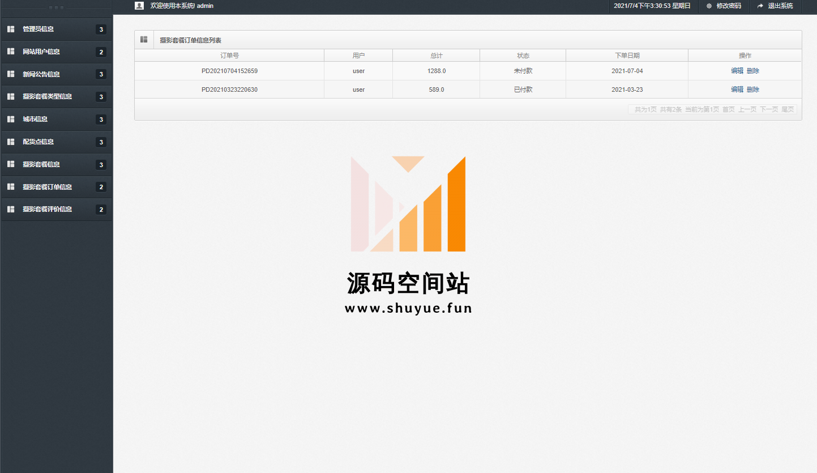Image resolution: width=817 pixels, height=473 pixels.
Task: Go to 上一页 in pagination
Action: point(747,109)
